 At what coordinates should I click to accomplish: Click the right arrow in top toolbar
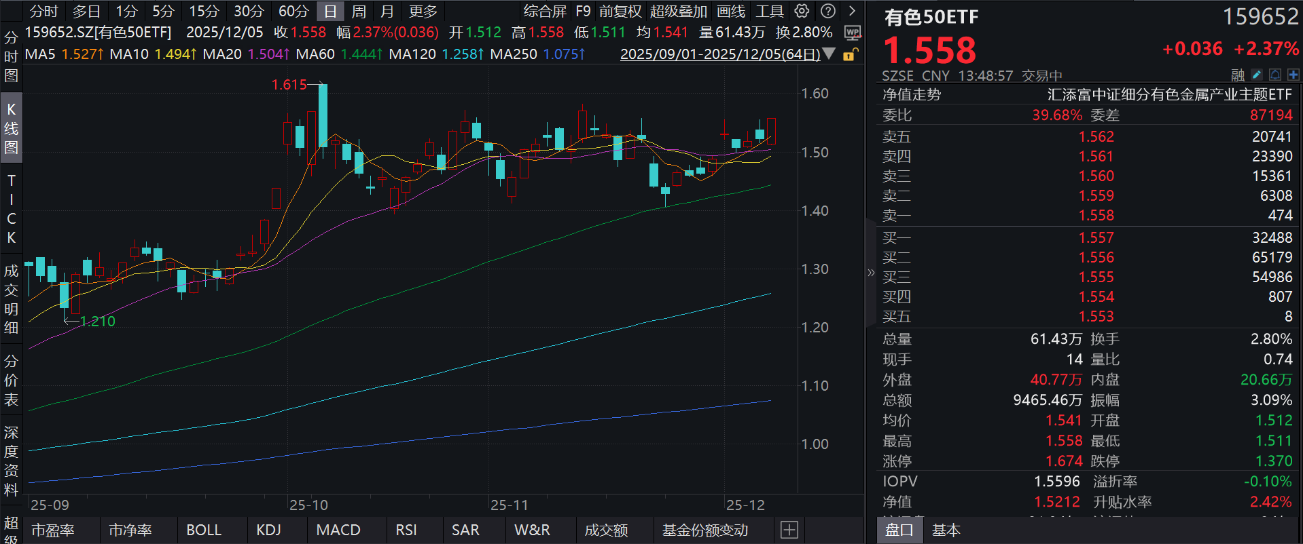852,11
